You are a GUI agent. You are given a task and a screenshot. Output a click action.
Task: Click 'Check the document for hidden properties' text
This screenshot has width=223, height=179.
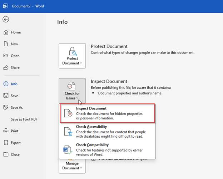tap(109, 114)
